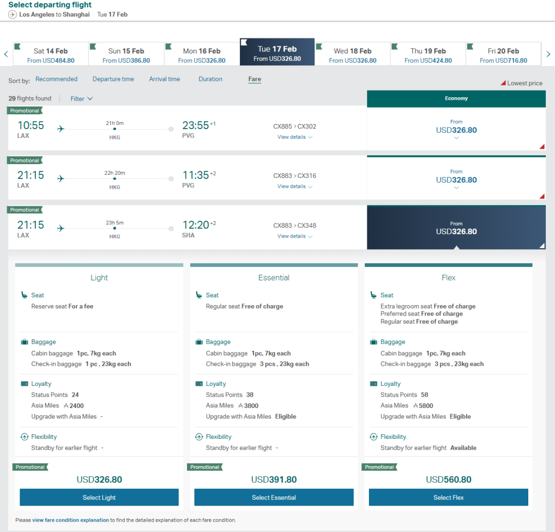Click the previous dates left arrow
This screenshot has width=555, height=532.
point(6,54)
